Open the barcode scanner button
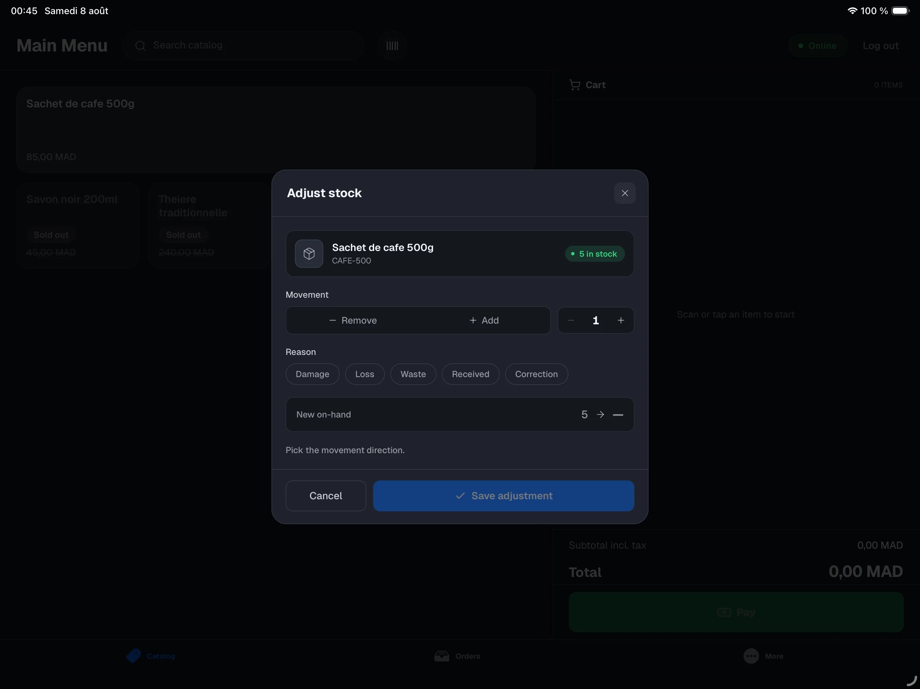The image size is (920, 689). point(392,46)
